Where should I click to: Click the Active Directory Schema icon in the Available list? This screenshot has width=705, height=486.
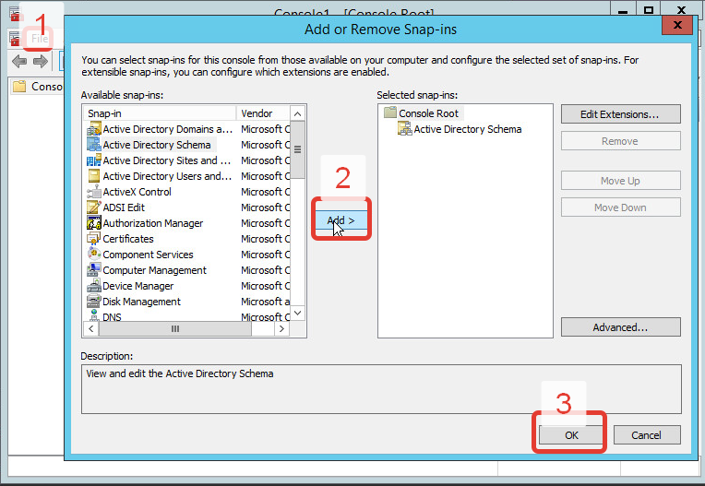94,145
